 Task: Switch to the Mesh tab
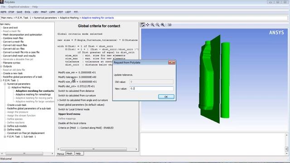point(69,153)
